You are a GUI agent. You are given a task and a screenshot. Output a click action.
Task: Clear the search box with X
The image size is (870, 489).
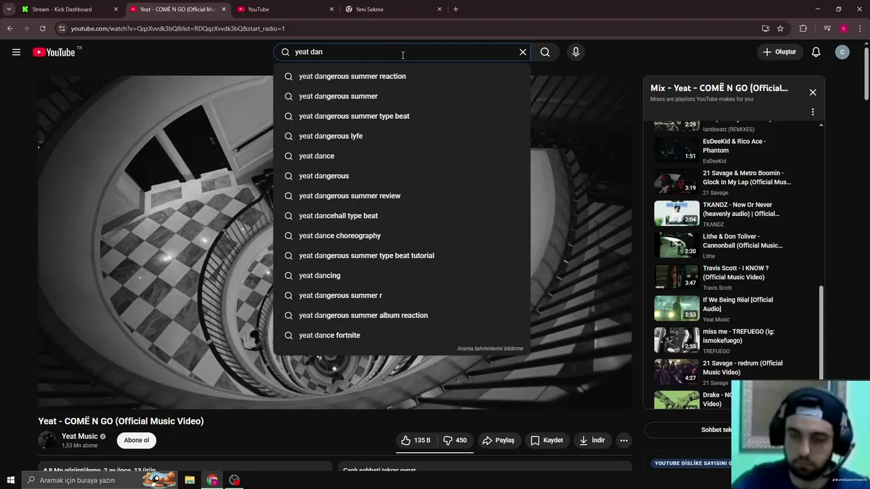523,52
